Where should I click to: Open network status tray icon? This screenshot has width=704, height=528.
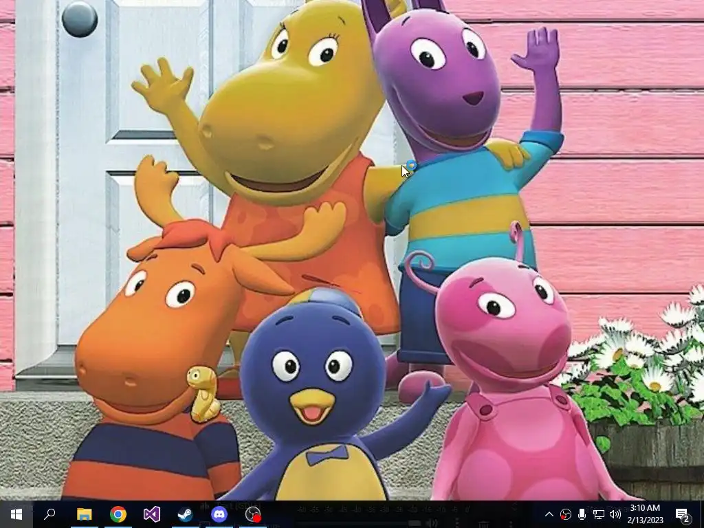click(599, 514)
